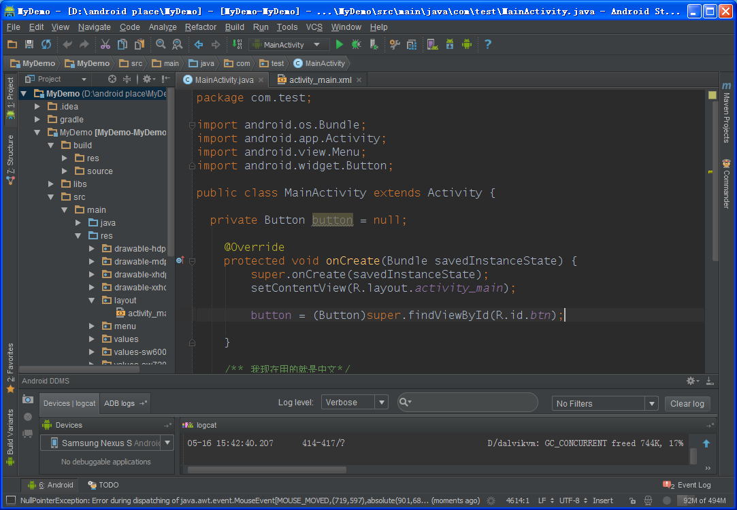Viewport: 737px width, 510px height.
Task: Expand the gradle folder
Action: (x=37, y=119)
